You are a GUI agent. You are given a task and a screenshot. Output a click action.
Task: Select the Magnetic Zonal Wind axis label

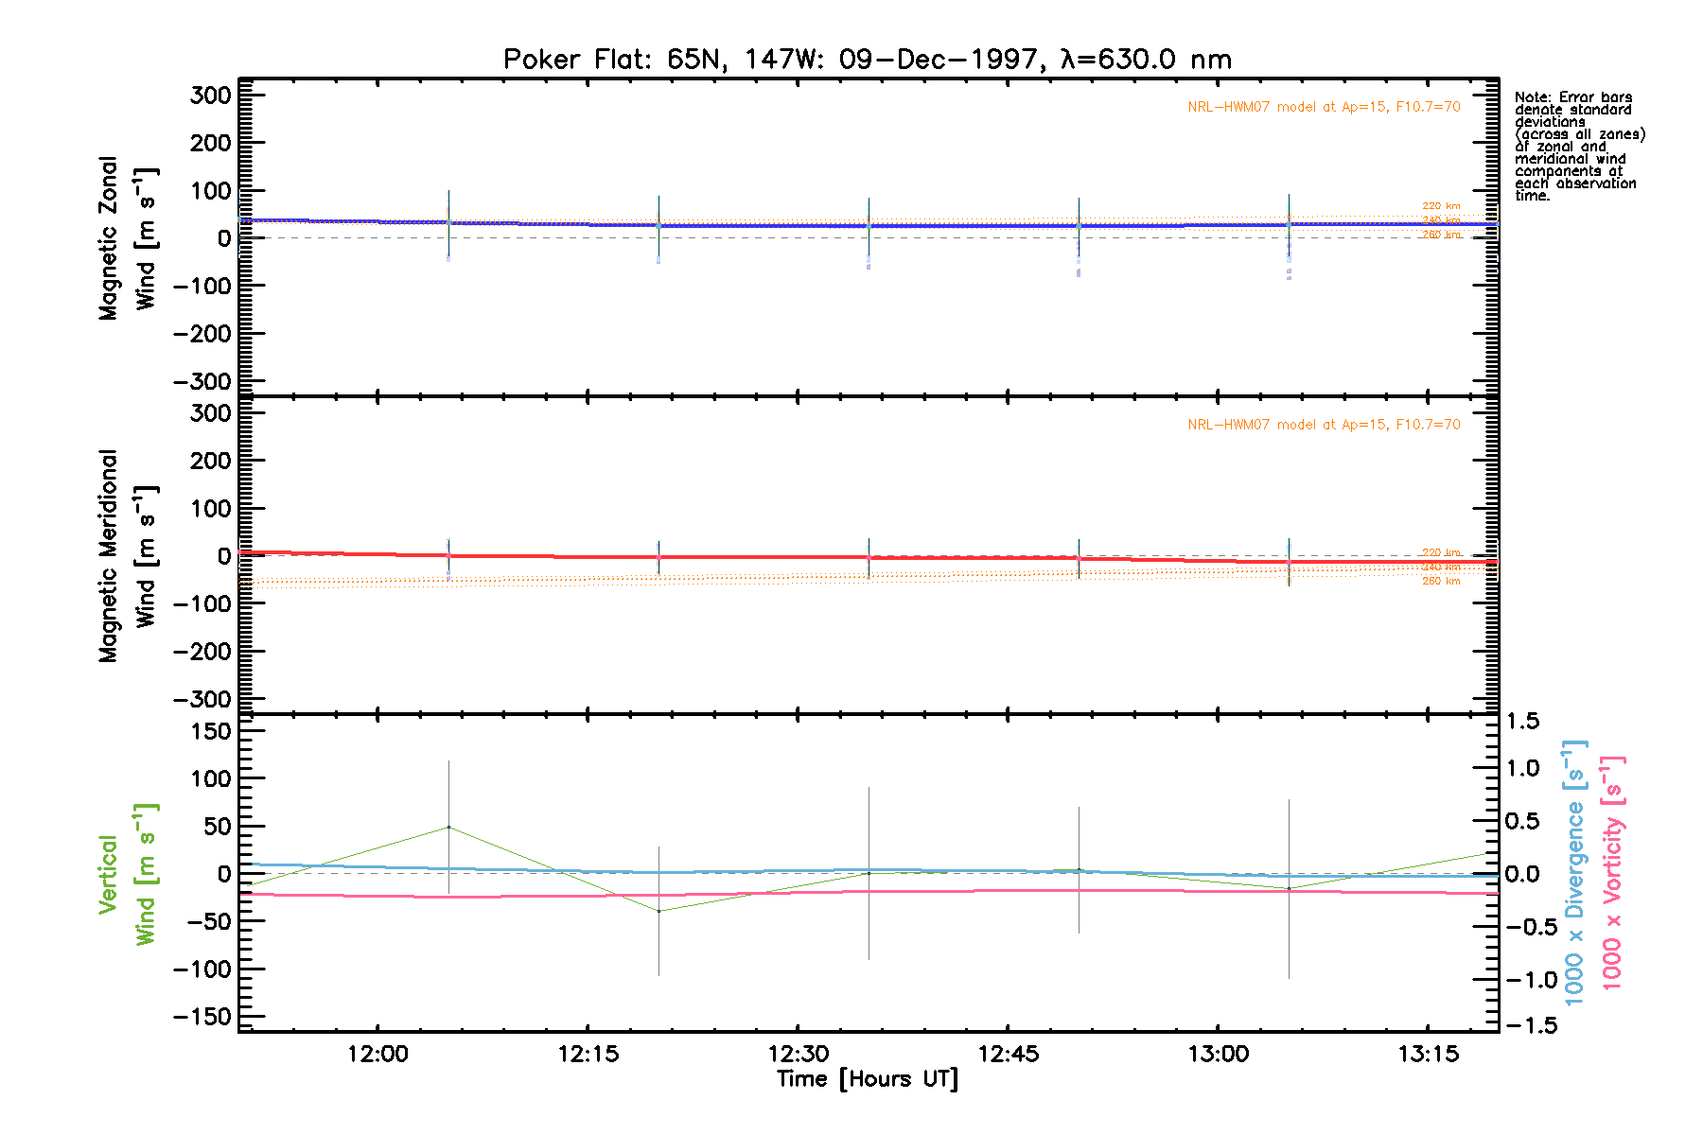128,238
